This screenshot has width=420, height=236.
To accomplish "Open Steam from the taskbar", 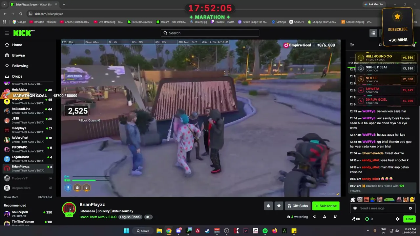I will pyautogui.click(x=207, y=231).
